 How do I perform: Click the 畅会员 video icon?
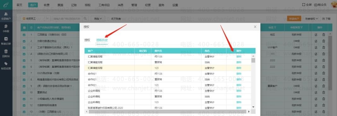tap(316, 5)
